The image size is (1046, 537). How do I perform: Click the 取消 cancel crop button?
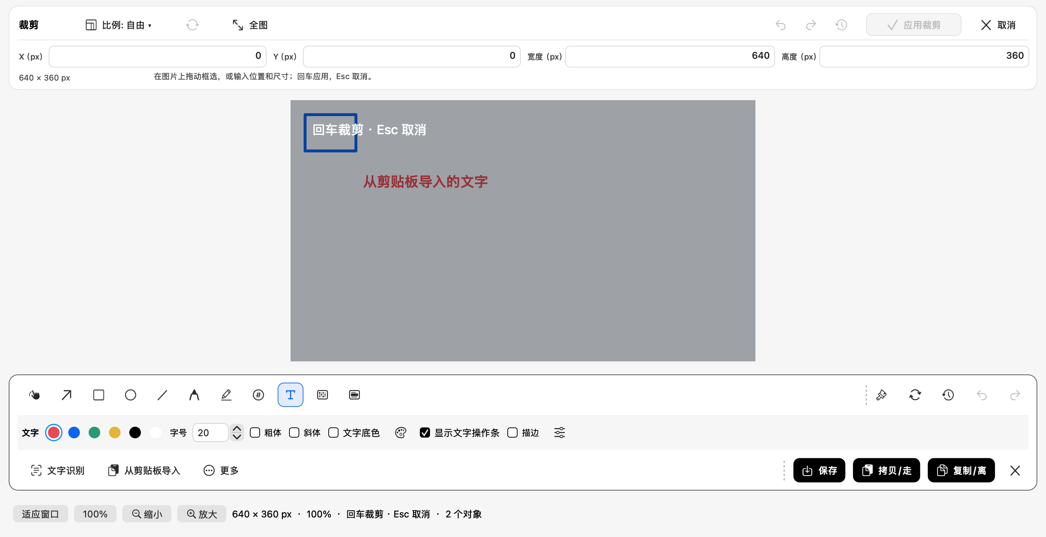click(x=998, y=25)
